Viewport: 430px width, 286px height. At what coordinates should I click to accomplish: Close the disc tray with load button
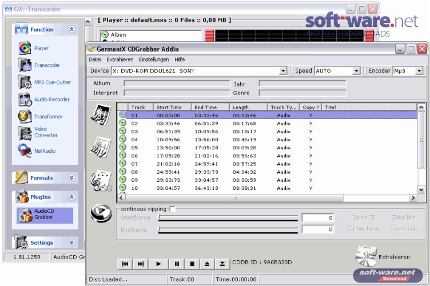(222, 264)
